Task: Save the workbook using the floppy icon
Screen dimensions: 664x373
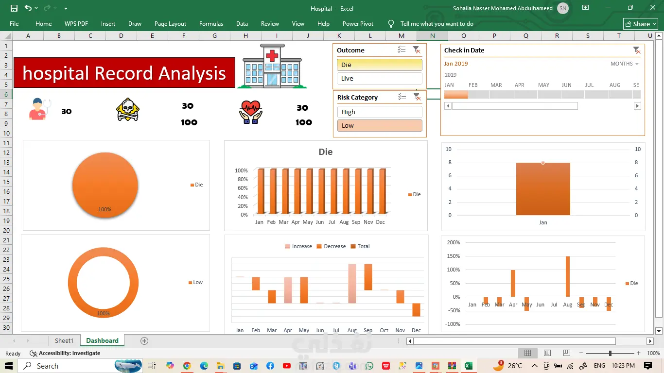Action: [14, 8]
